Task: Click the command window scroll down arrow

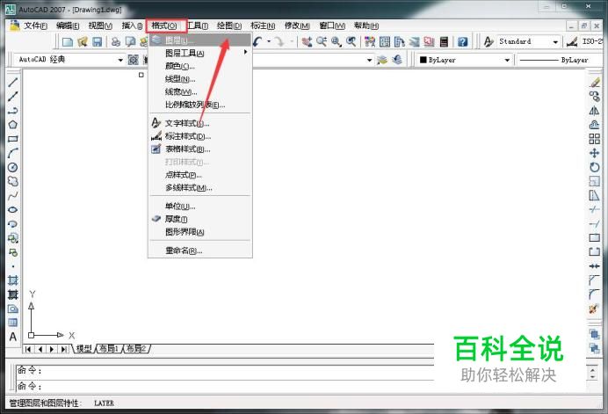Action: pyautogui.click(x=592, y=376)
